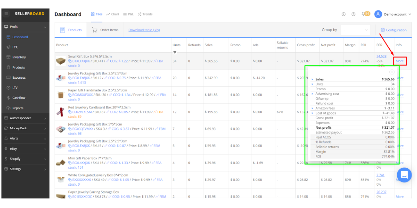Select the Order Items tab
The height and width of the screenshot is (208, 417).
(105, 30)
